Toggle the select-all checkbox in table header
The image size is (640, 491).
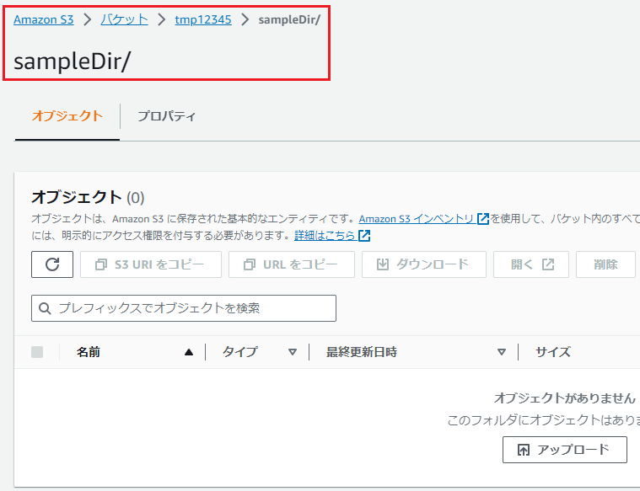click(x=37, y=352)
